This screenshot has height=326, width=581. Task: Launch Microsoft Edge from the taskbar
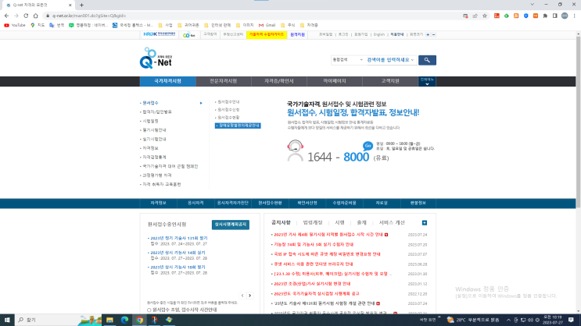[124, 320]
